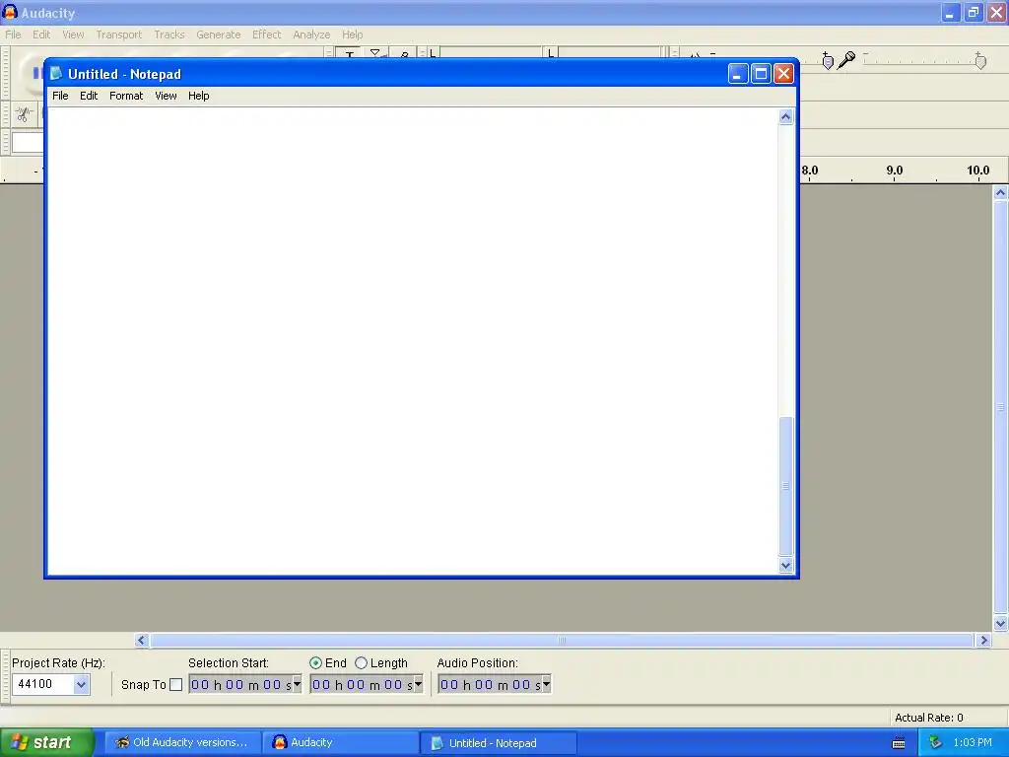Screen dimensions: 1009x757
Task: Click the on-screen keyboard icon in taskbar
Action: click(x=899, y=743)
